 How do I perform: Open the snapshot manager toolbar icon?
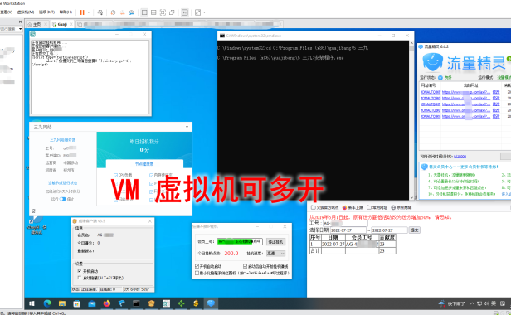pyautogui.click(x=131, y=12)
